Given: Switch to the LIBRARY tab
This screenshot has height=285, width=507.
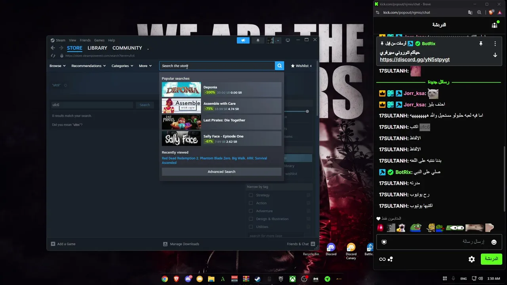Looking at the screenshot, I should [x=97, y=48].
